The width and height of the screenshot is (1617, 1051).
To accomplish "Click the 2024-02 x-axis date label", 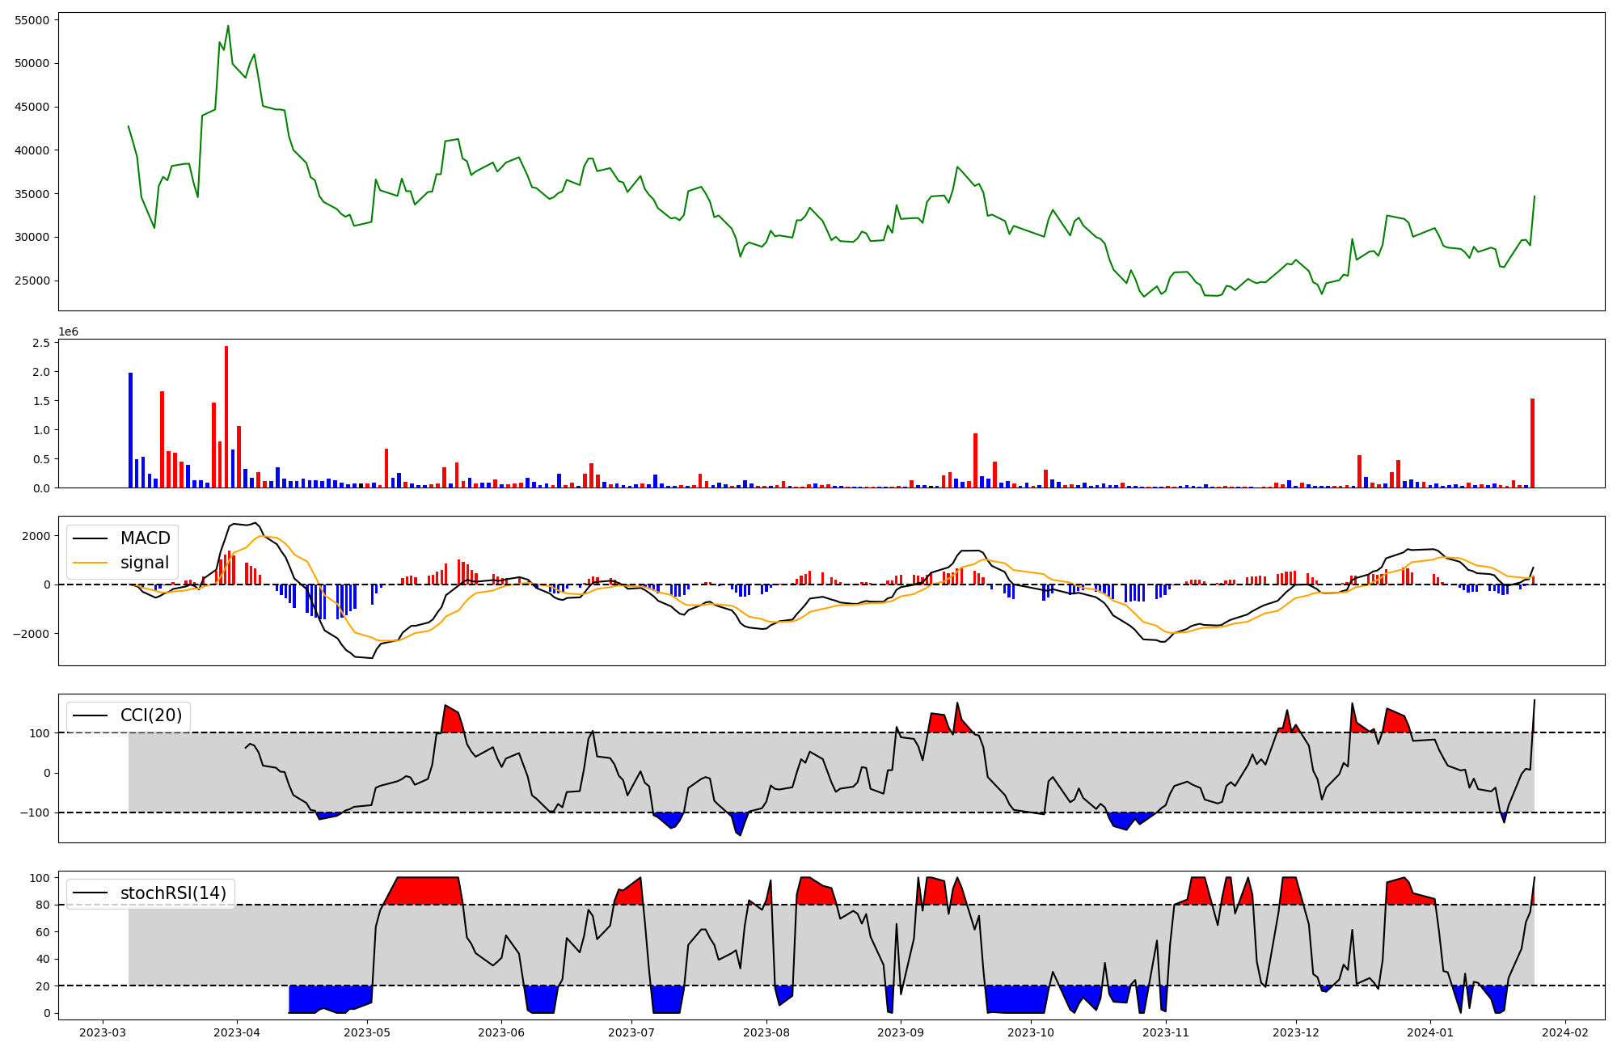I will pyautogui.click(x=1566, y=1032).
